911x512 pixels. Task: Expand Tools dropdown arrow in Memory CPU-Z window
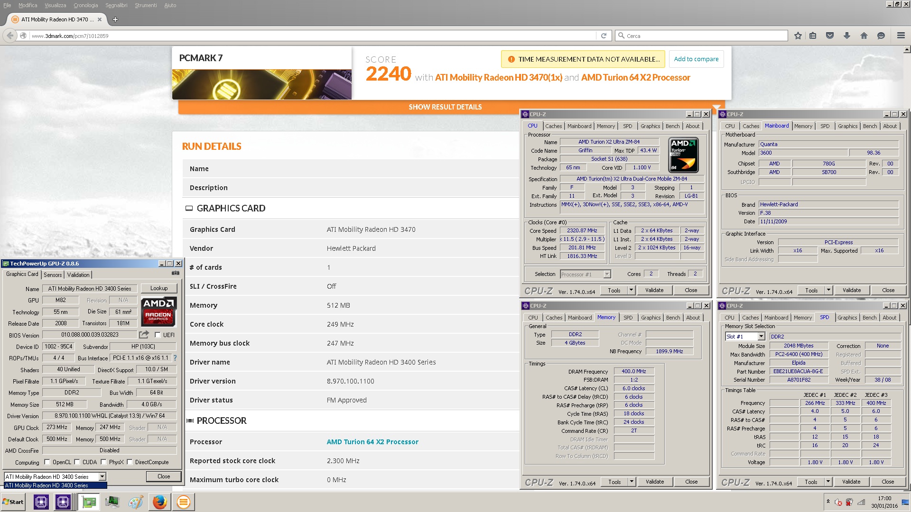pyautogui.click(x=632, y=482)
